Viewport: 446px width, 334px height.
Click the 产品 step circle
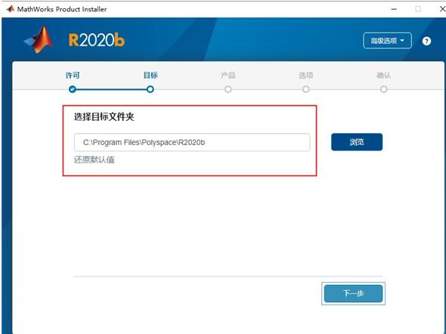[228, 89]
